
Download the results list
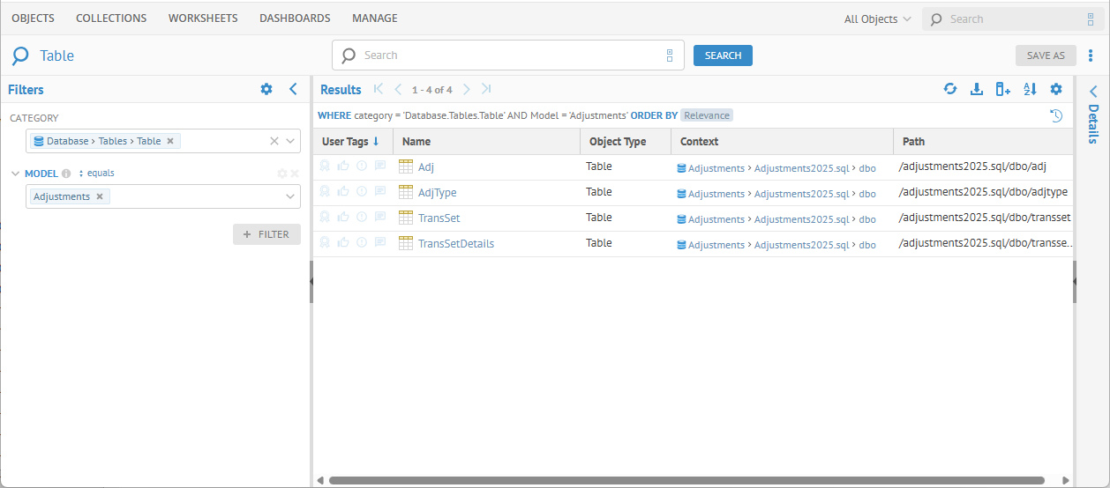point(976,89)
